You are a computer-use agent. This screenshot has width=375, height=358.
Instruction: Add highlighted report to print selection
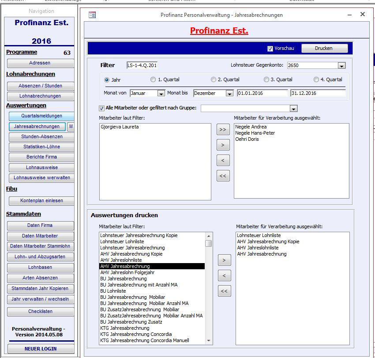[x=224, y=260]
